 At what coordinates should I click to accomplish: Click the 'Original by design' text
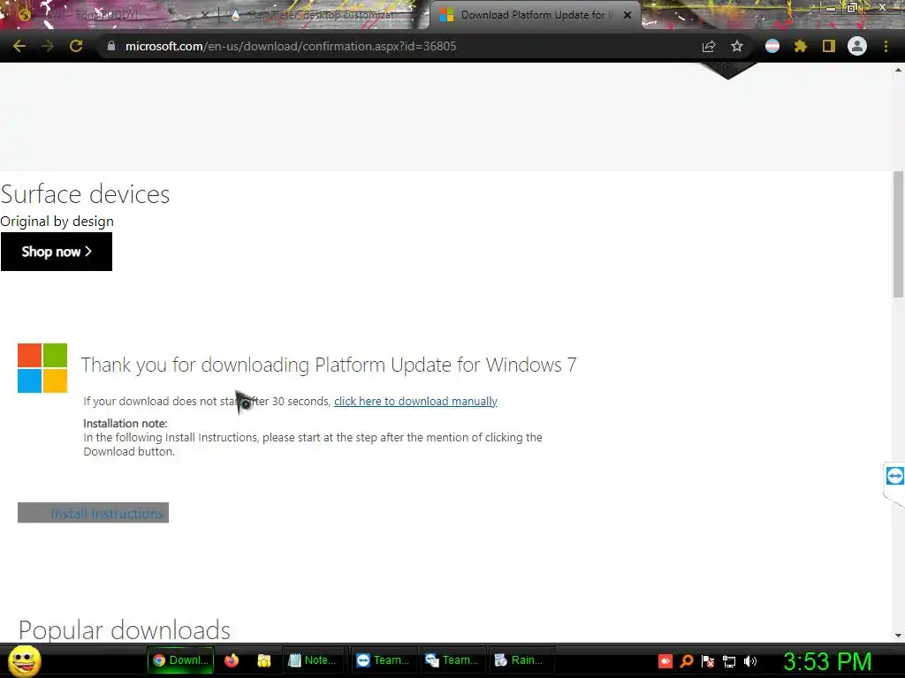(x=57, y=222)
